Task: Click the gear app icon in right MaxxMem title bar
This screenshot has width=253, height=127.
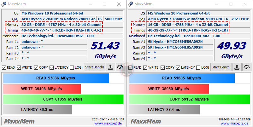Action: click(x=130, y=4)
